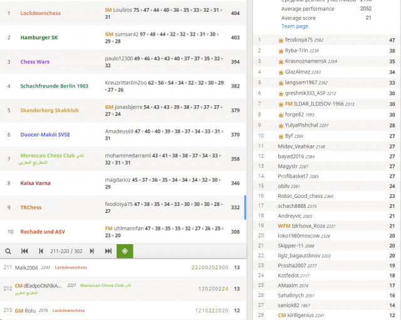Click IM LouiVos top scorer name
This screenshot has height=320, width=401.
[x=118, y=10]
